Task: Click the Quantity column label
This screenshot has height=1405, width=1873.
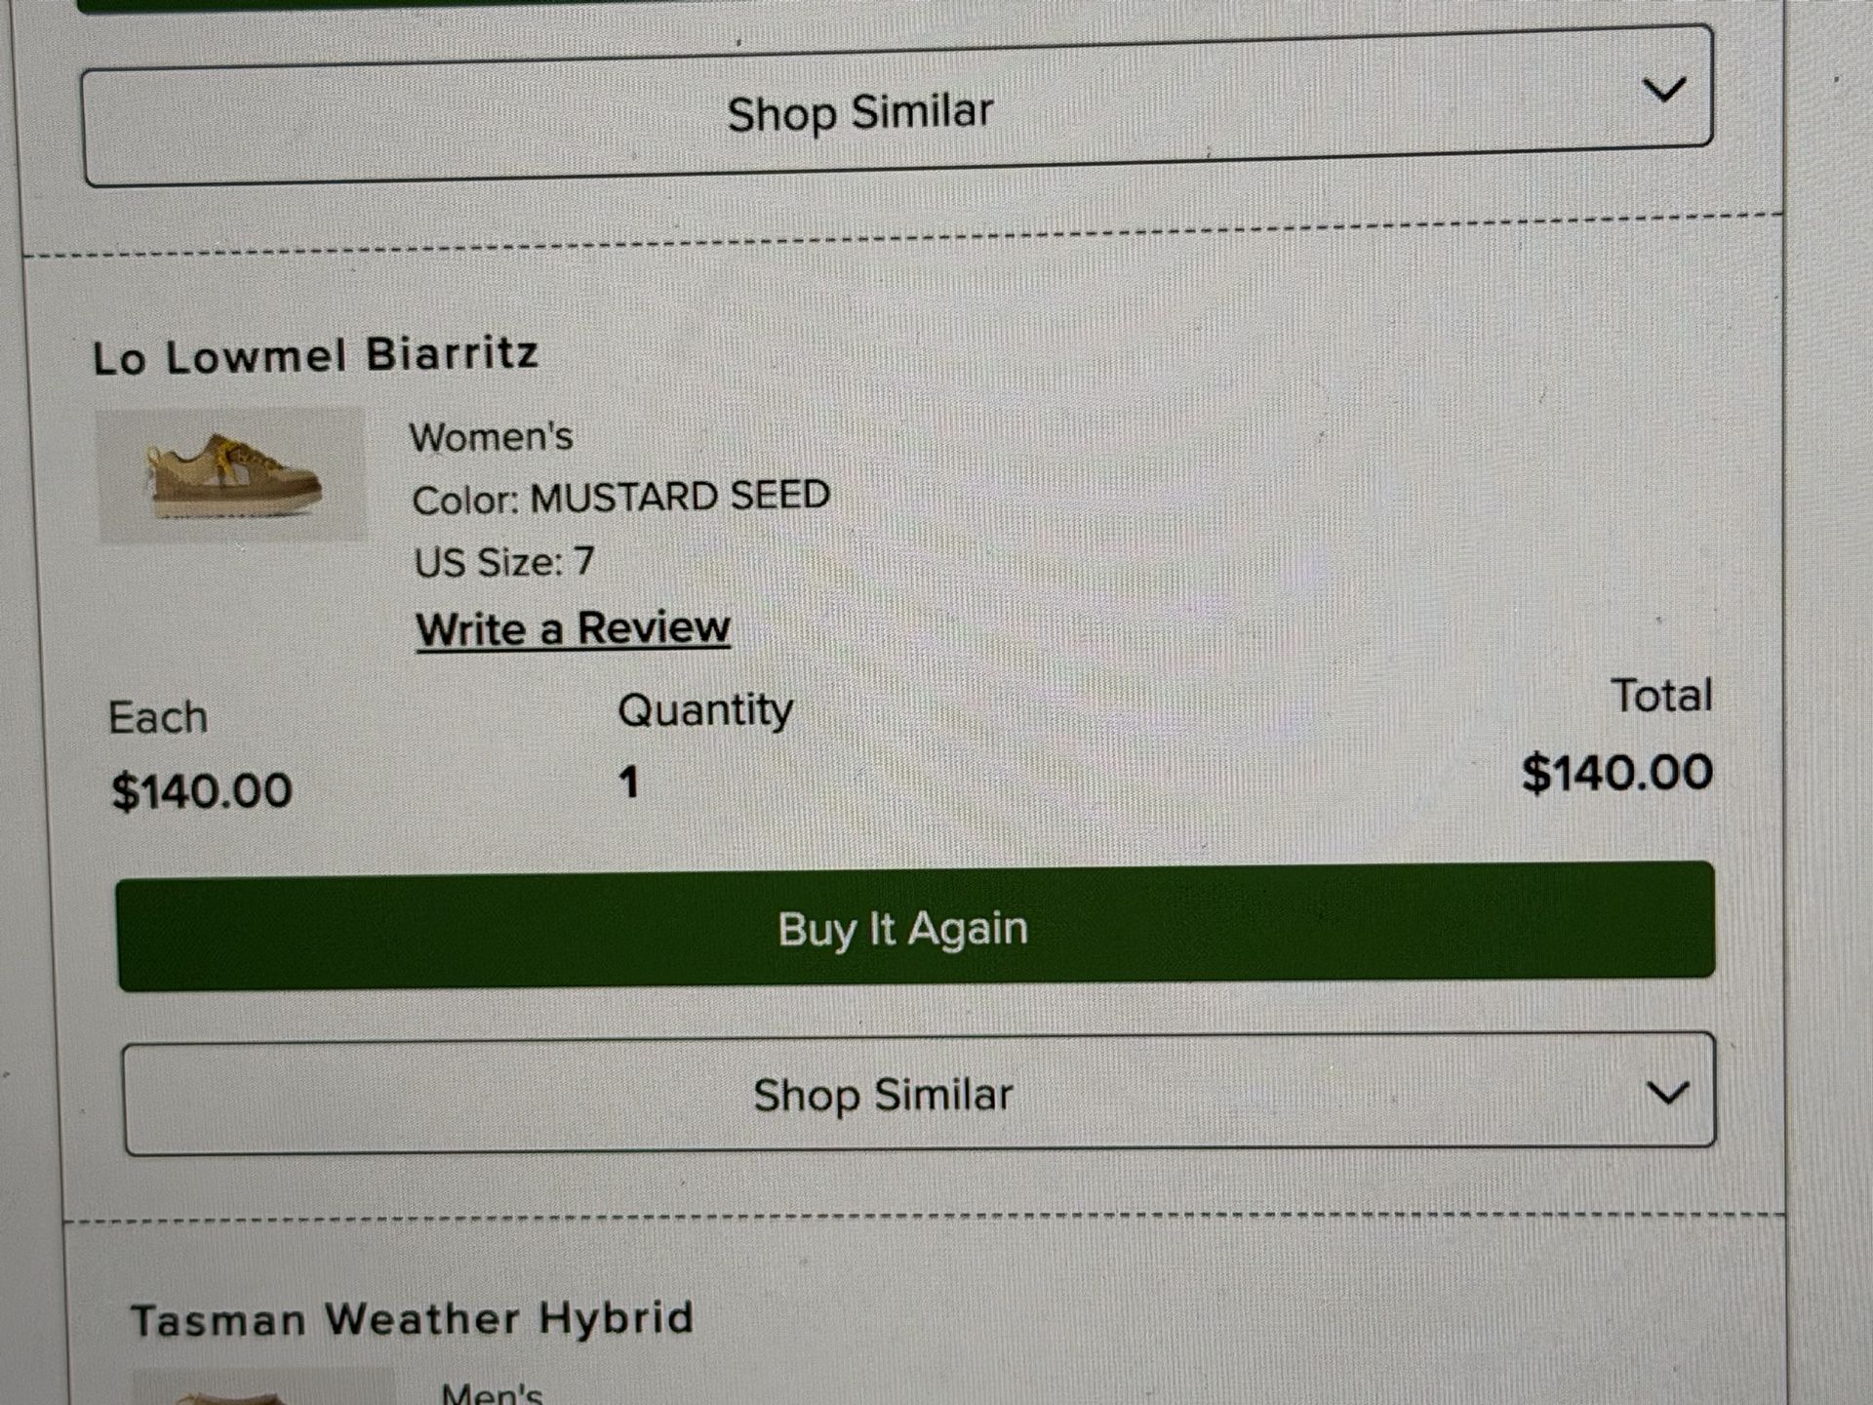Action: coord(705,710)
